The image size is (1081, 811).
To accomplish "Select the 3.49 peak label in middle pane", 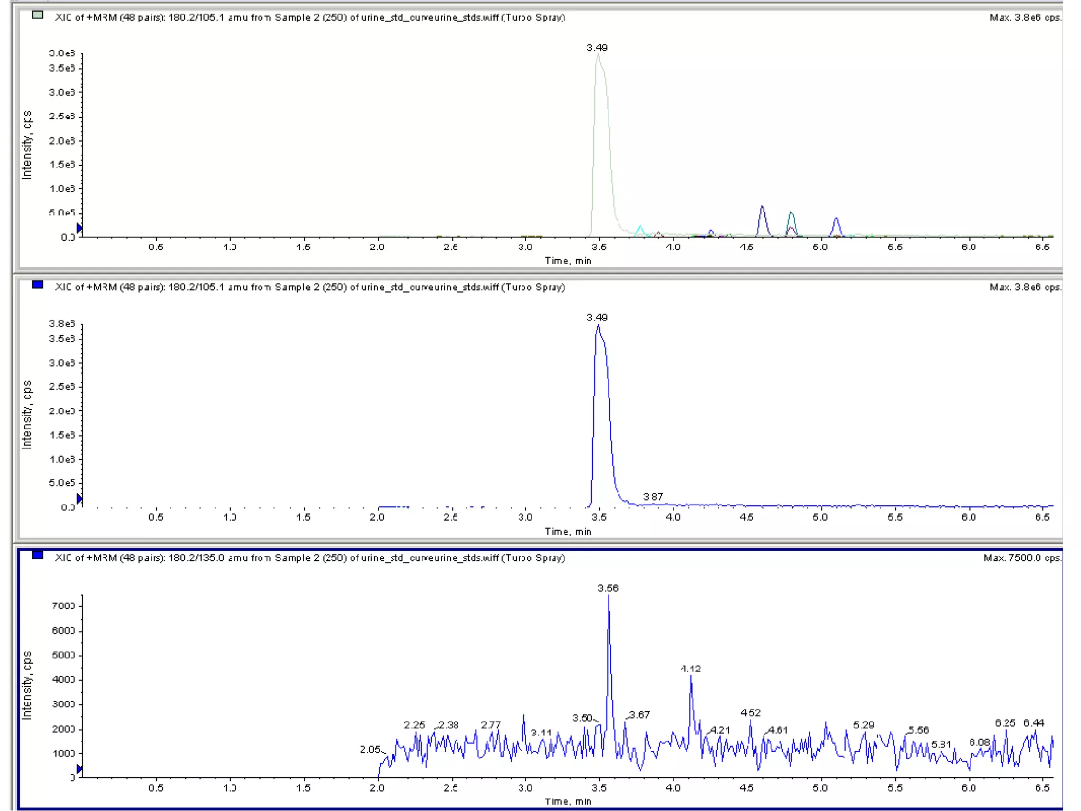I will [x=596, y=317].
